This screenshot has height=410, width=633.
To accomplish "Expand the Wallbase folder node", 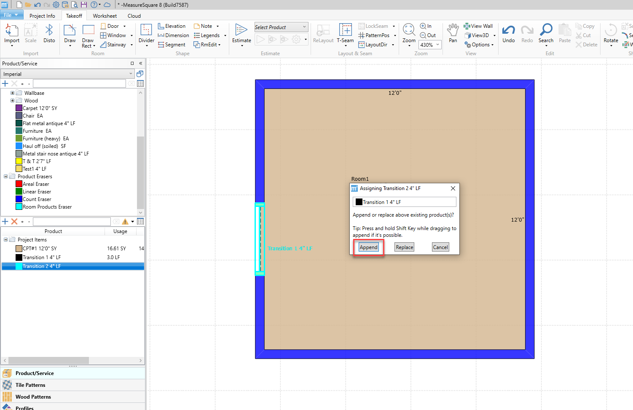I will (12, 93).
